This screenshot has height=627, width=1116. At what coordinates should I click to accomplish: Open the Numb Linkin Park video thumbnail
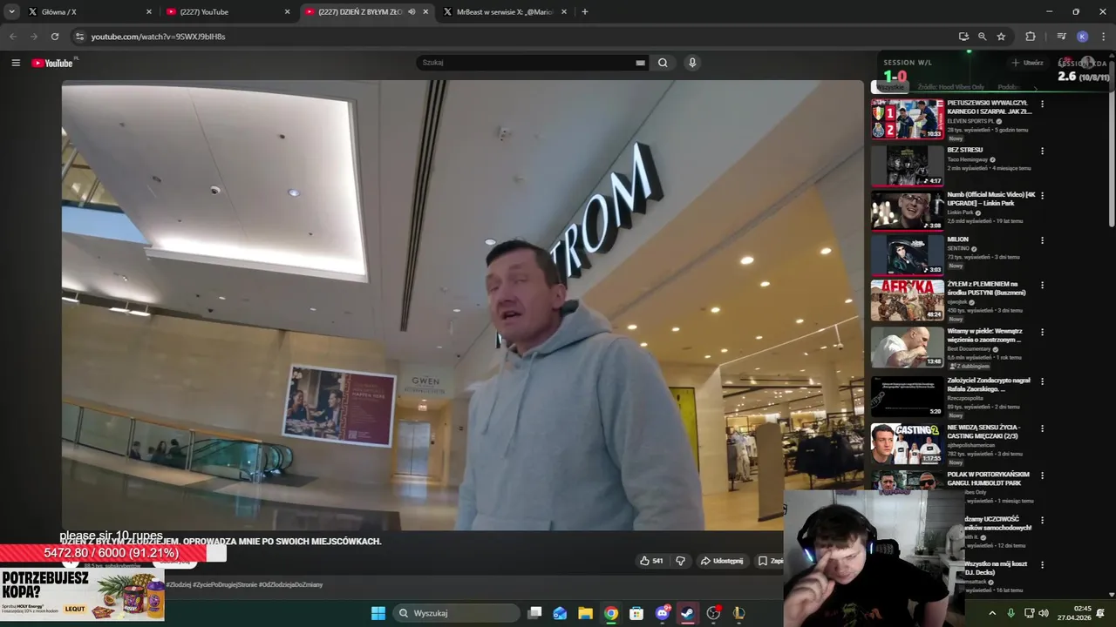pos(908,210)
